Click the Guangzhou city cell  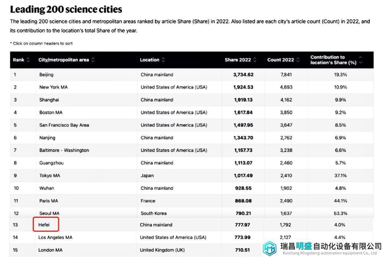tap(51, 163)
